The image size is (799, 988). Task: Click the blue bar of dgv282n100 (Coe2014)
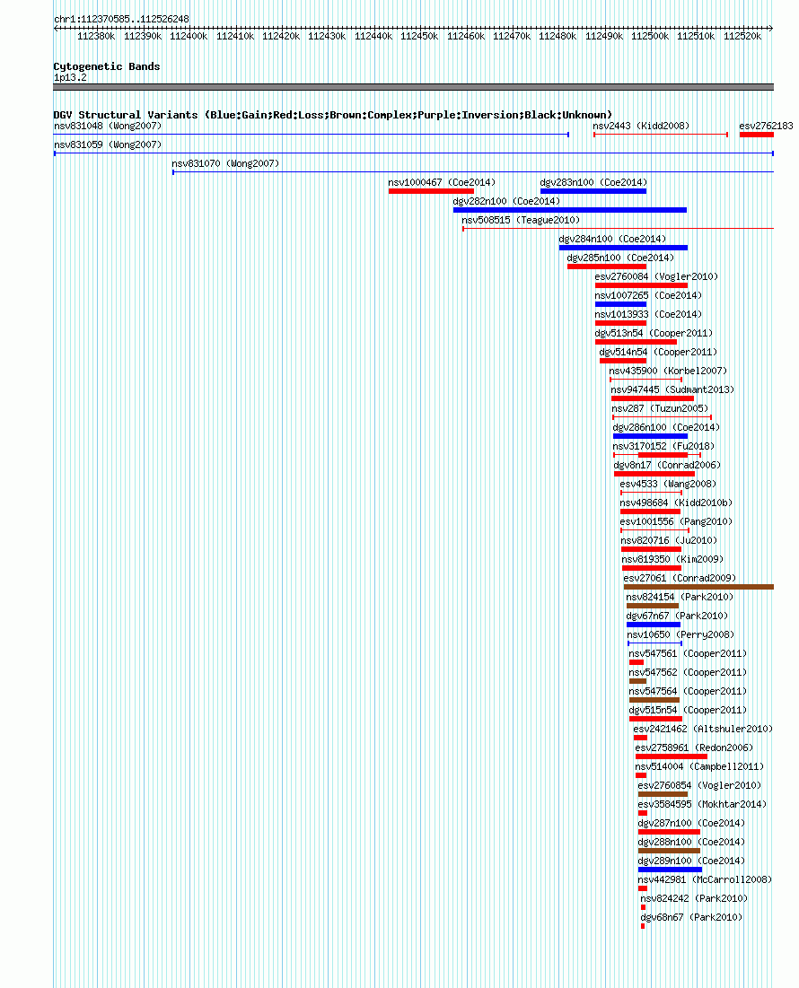pos(570,210)
